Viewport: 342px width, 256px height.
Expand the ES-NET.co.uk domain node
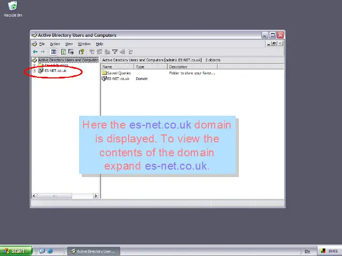click(x=34, y=71)
